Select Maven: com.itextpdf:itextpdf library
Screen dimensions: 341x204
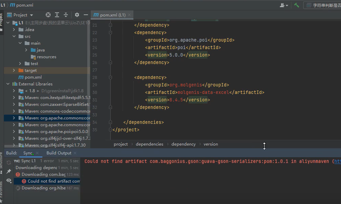coord(55,98)
